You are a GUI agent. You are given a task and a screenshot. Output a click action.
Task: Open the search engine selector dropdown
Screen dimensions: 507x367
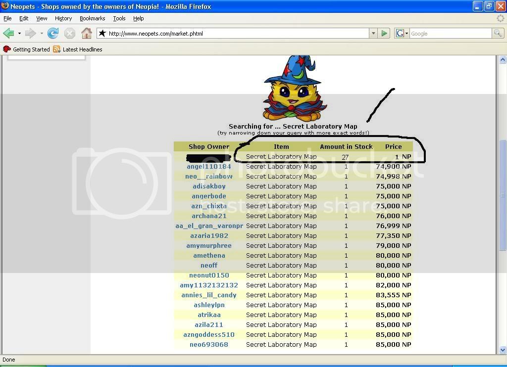402,34
